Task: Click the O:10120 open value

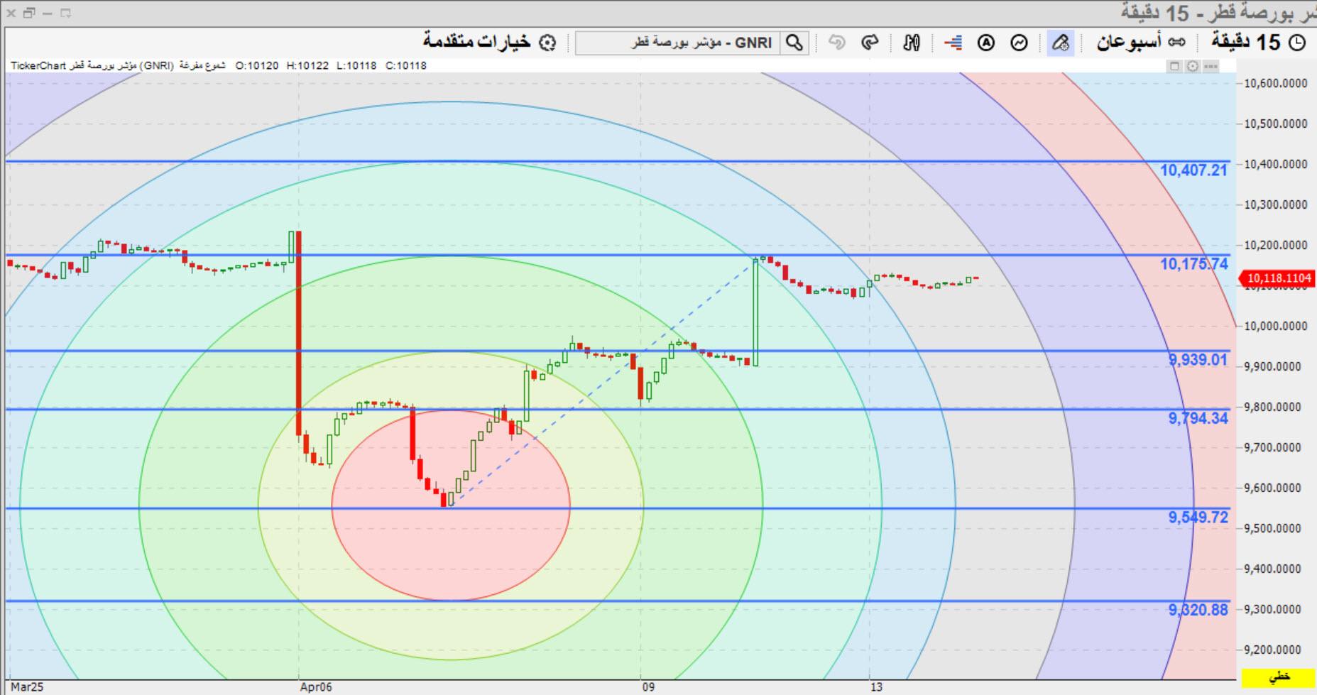Action: pos(257,65)
